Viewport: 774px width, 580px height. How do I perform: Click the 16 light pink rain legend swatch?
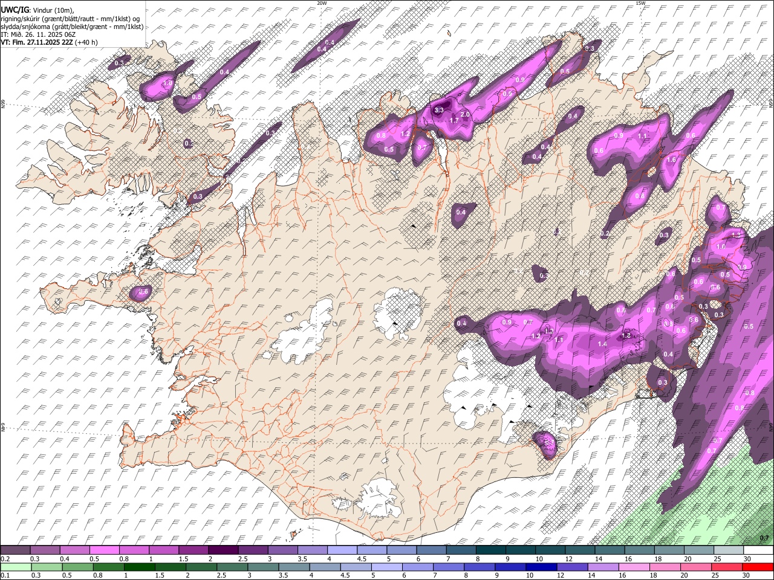633,567
